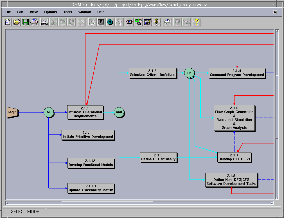The image size is (284, 218).
Task: Click the 'and' node after Intrinsic Operational Requirements
Action: coord(119,112)
